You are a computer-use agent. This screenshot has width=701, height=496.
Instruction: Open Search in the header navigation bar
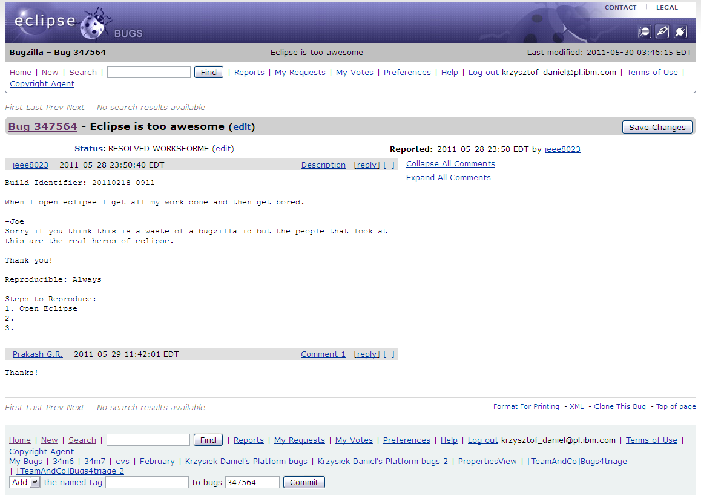83,73
